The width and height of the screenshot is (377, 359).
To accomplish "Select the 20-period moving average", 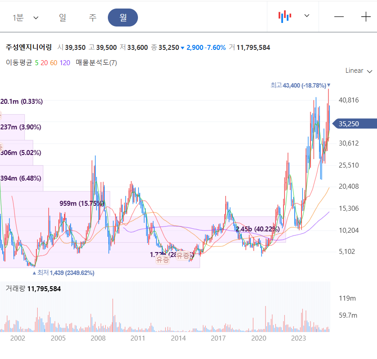I will (44, 63).
